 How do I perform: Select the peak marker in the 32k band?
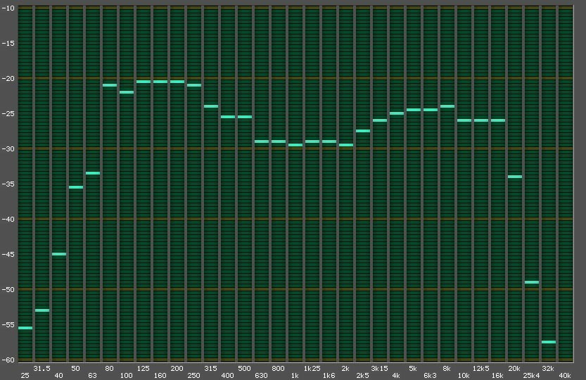coord(549,342)
